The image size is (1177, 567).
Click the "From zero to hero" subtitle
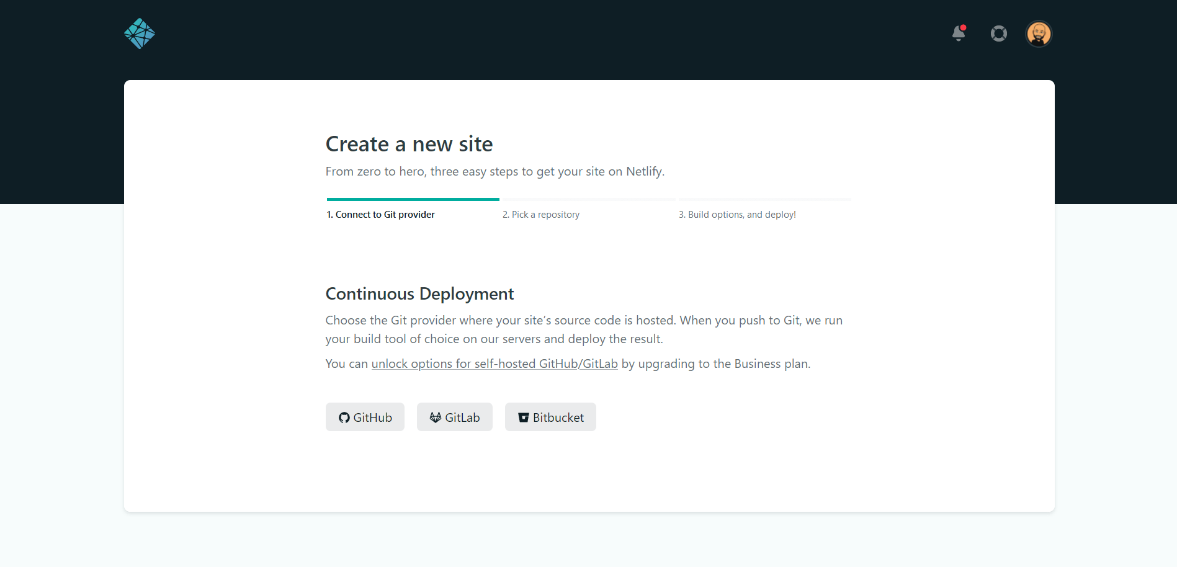tap(495, 171)
